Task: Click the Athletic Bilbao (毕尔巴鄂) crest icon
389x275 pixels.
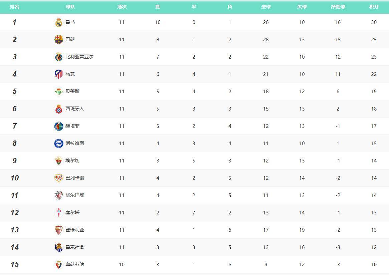Action: pos(59,195)
